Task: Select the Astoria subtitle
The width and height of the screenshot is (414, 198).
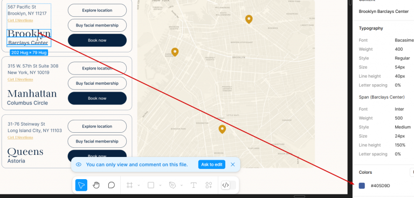Action: (x=16, y=161)
